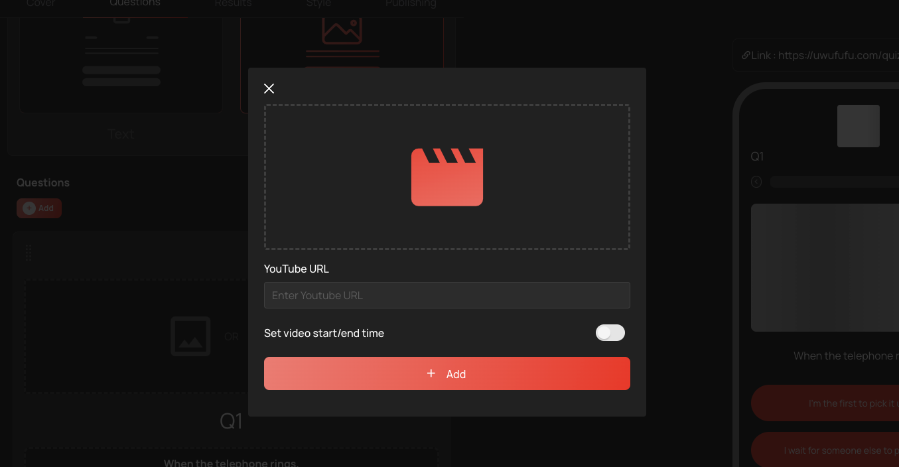Viewport: 899px width, 467px height.
Task: Click the link chain icon
Action: click(x=746, y=55)
